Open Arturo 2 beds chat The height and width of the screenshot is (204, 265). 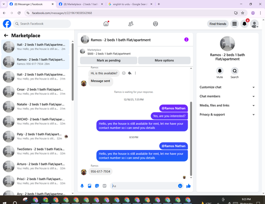click(x=36, y=166)
